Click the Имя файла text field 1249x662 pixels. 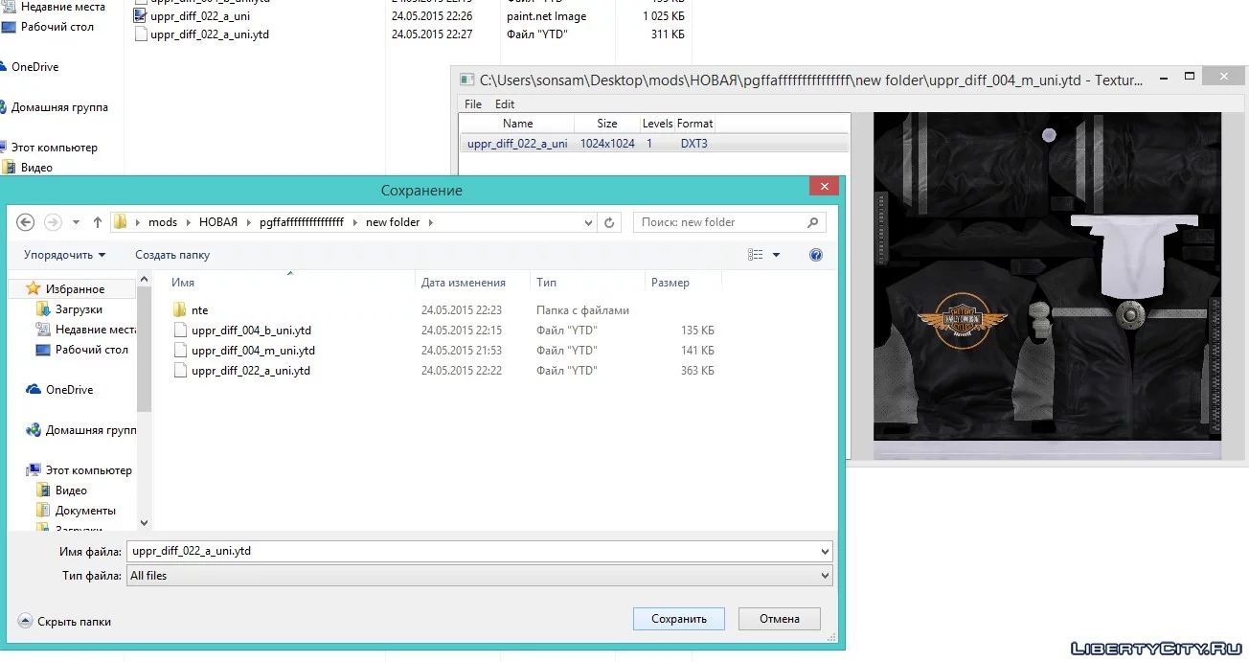[471, 552]
